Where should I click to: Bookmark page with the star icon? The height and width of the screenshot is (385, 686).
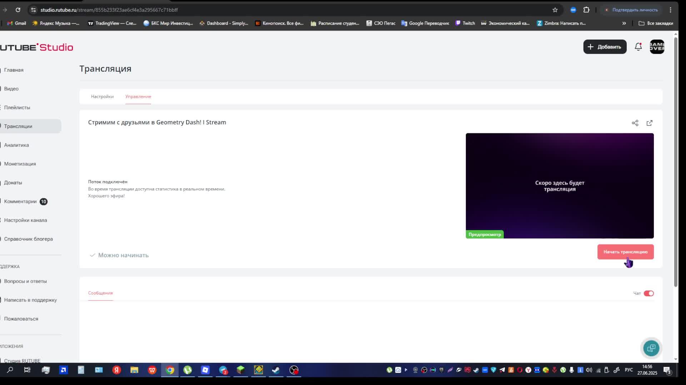555,10
